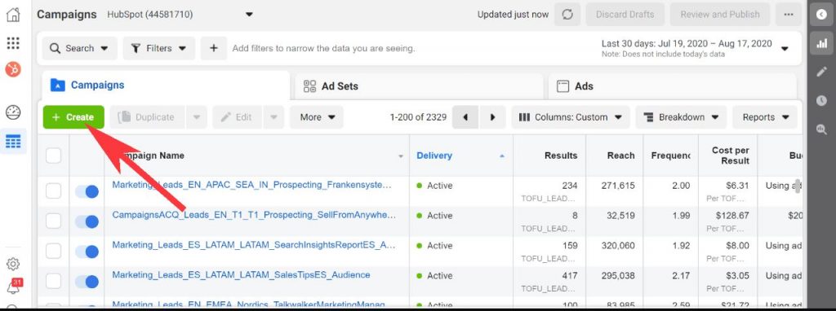This screenshot has height=311, width=836.
Task: Refresh data with the reload icon
Action: click(567, 15)
